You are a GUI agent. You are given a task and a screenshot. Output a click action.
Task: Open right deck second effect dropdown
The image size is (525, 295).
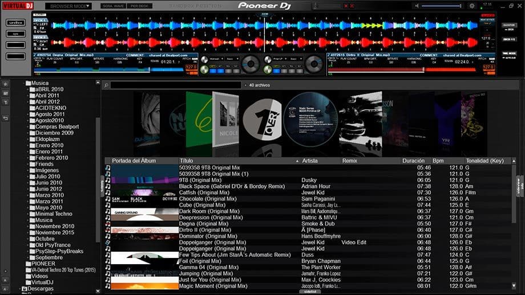pyautogui.click(x=297, y=59)
